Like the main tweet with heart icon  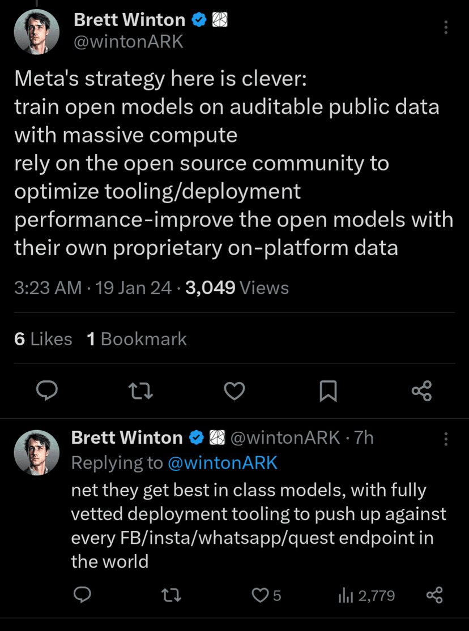234,390
